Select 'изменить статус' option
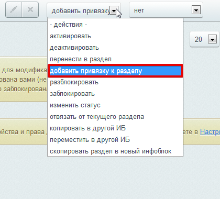Viewport: 220px width, 199px height. click(115, 105)
